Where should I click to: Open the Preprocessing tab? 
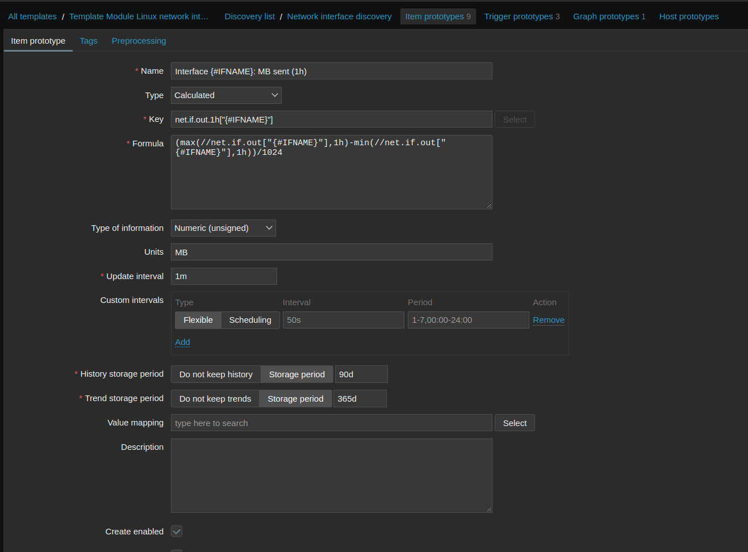pos(139,41)
